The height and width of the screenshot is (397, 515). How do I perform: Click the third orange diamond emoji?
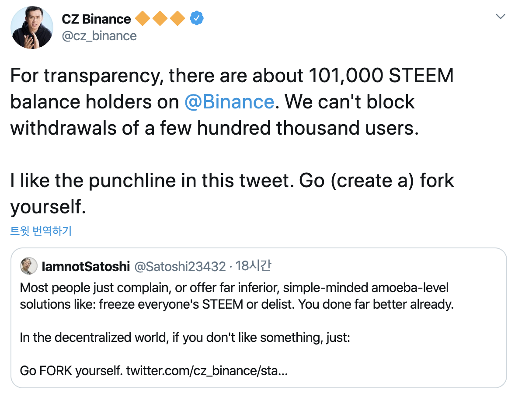click(x=178, y=19)
